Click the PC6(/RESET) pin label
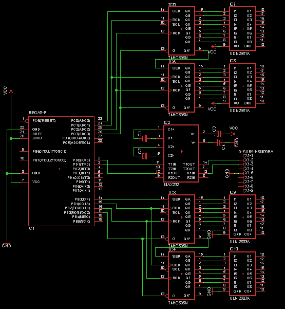Image resolution: width=285 pixels, height=309 pixels. 44,121
